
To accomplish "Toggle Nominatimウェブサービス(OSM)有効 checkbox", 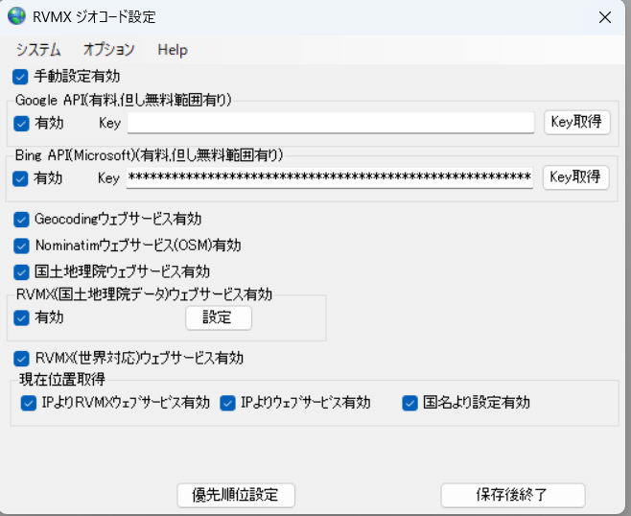I will pyautogui.click(x=21, y=246).
